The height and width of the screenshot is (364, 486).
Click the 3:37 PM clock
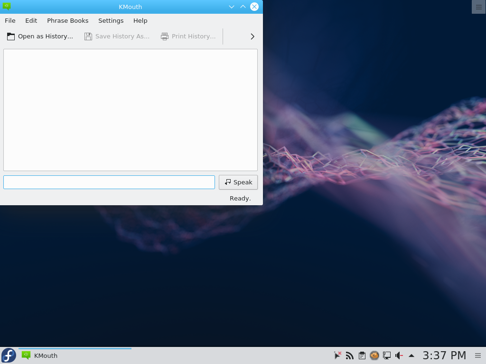444,355
